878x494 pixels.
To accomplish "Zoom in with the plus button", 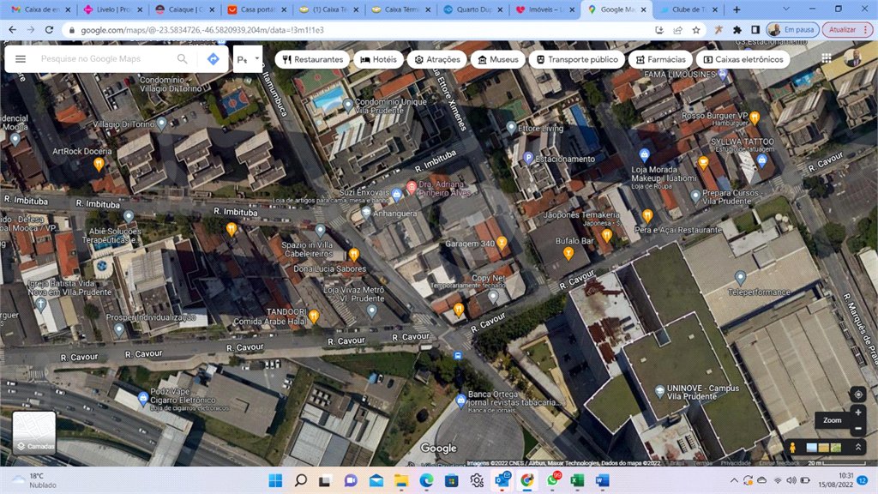I will click(857, 413).
